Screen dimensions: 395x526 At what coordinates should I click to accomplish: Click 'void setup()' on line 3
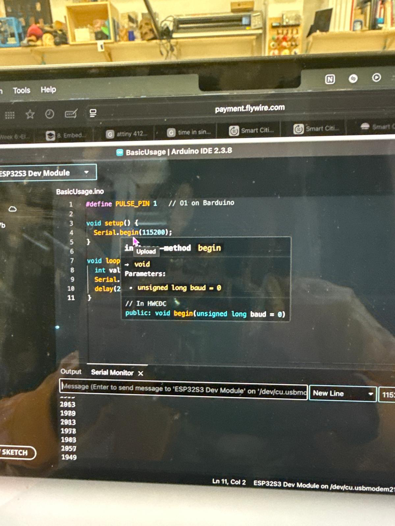109,223
